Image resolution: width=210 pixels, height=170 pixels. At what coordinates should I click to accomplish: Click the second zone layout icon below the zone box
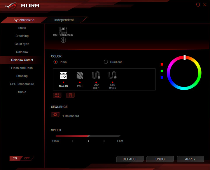[x=70, y=95]
